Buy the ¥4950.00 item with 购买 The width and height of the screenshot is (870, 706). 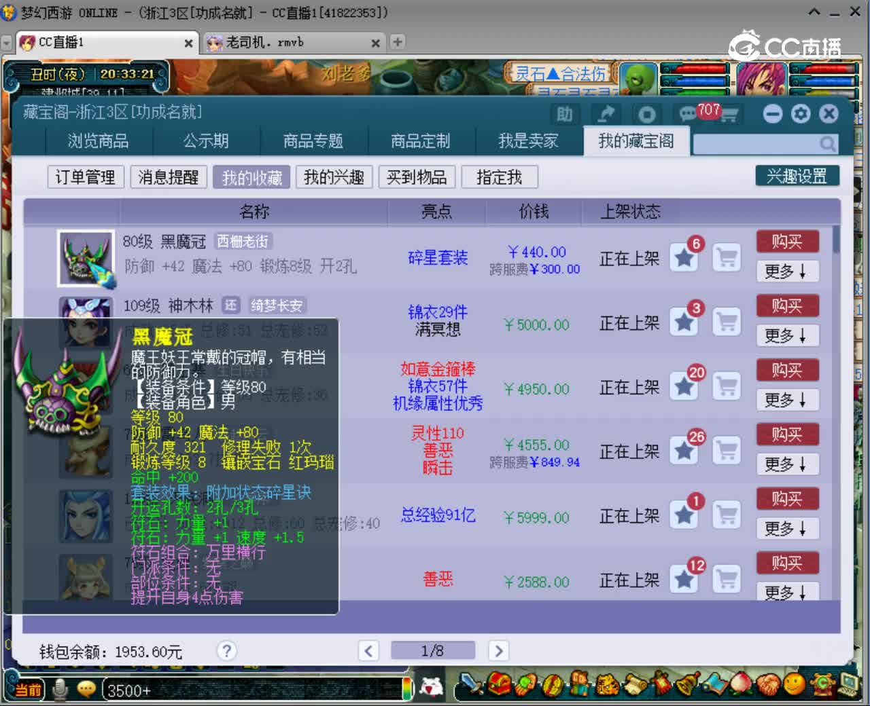[787, 370]
